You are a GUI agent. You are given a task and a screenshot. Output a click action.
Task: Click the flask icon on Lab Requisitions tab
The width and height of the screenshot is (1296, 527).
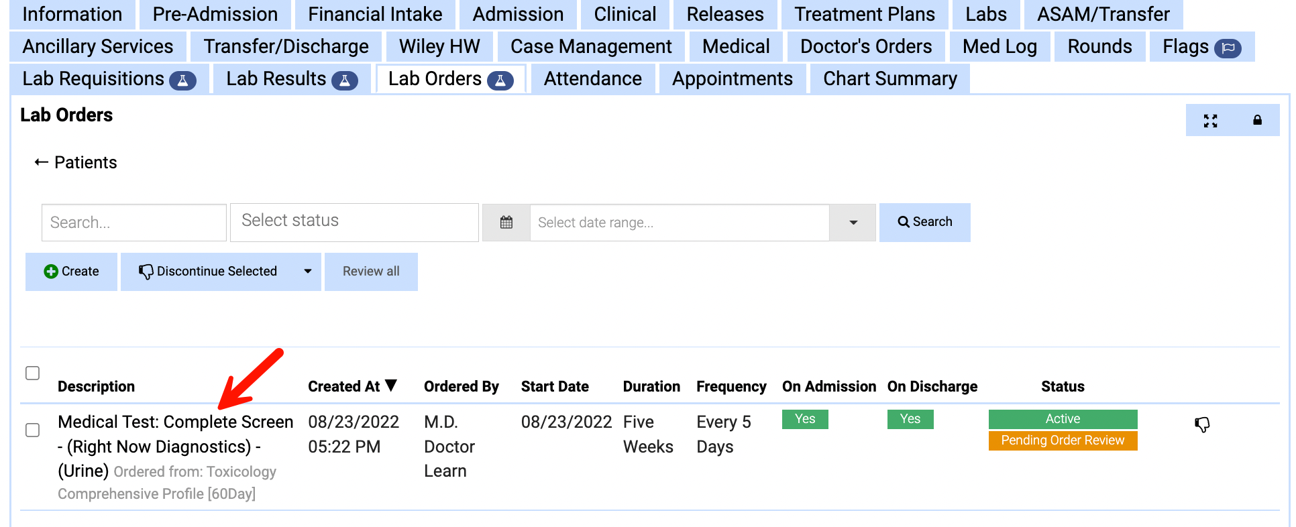click(182, 79)
